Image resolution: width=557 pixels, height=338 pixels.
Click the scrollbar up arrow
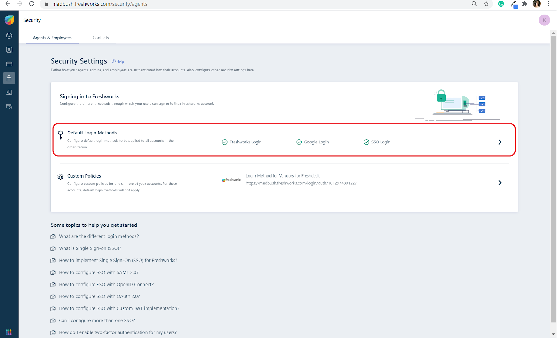pos(553,33)
